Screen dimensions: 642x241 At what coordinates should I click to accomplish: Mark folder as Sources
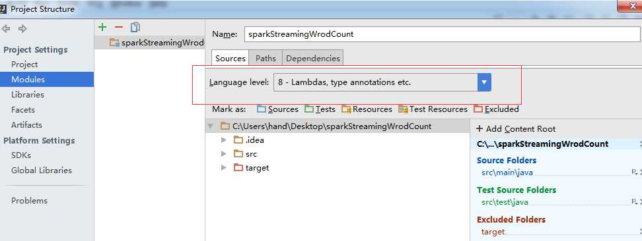(x=277, y=109)
